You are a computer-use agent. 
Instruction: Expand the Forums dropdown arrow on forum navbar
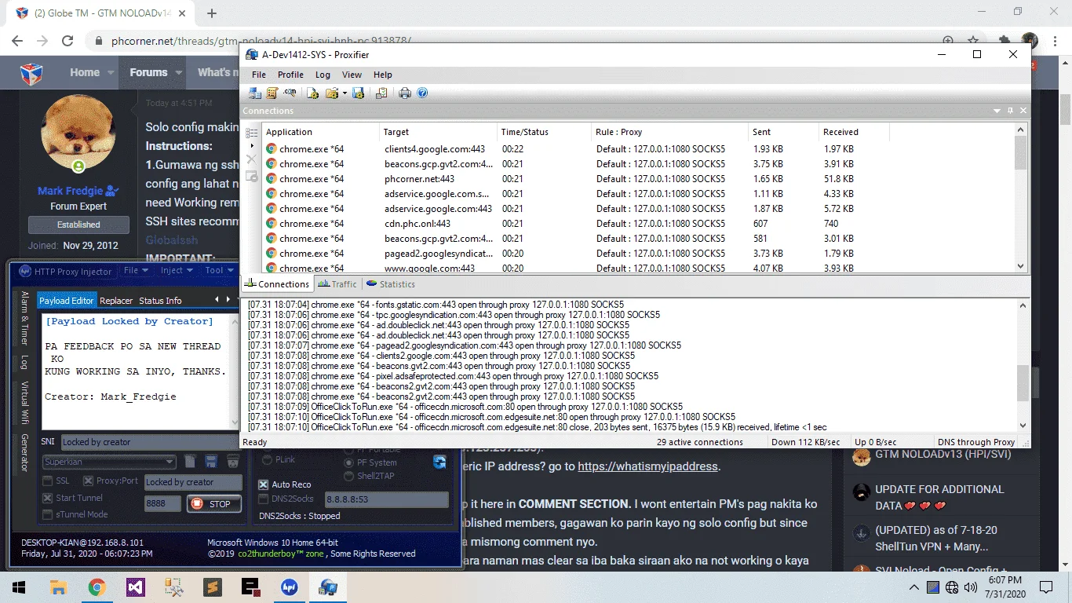pos(179,72)
